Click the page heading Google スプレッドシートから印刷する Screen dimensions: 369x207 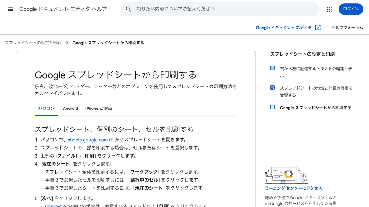[116, 75]
